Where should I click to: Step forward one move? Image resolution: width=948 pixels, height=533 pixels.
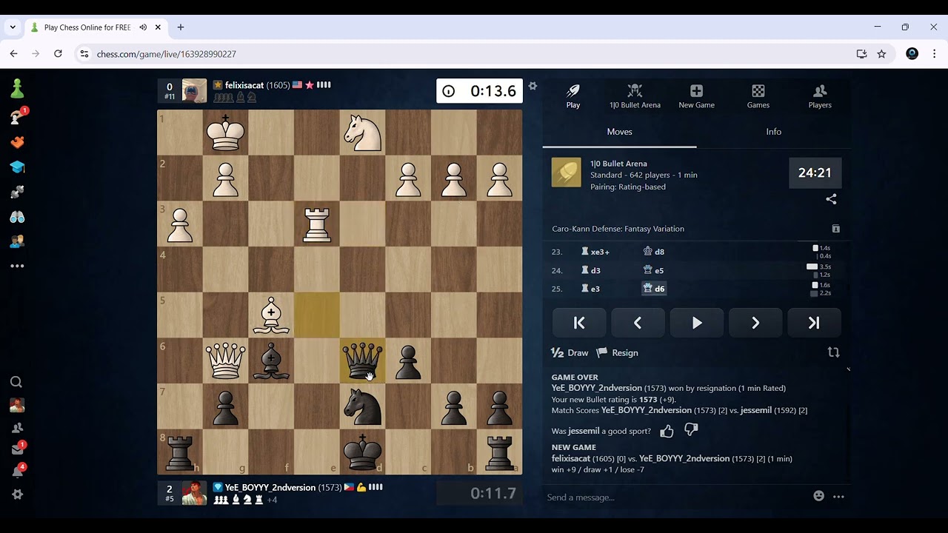point(755,323)
